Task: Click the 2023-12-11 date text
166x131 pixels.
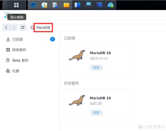Action: pyautogui.click(x=99, y=58)
